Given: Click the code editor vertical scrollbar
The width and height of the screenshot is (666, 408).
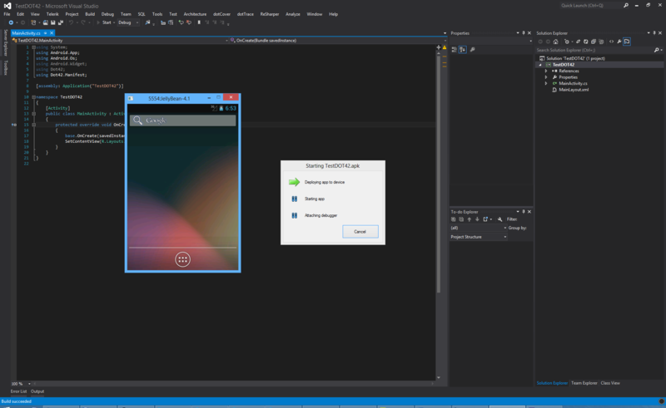Looking at the screenshot, I should (x=439, y=166).
